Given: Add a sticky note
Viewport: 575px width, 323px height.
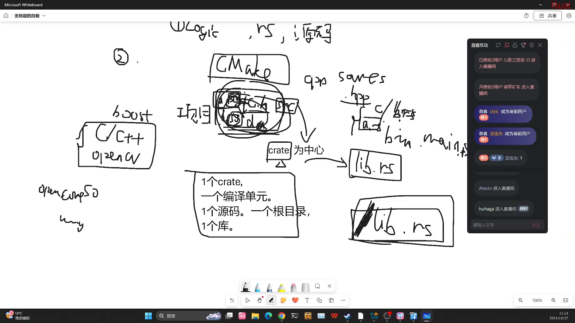Looking at the screenshot, I should click(x=283, y=300).
